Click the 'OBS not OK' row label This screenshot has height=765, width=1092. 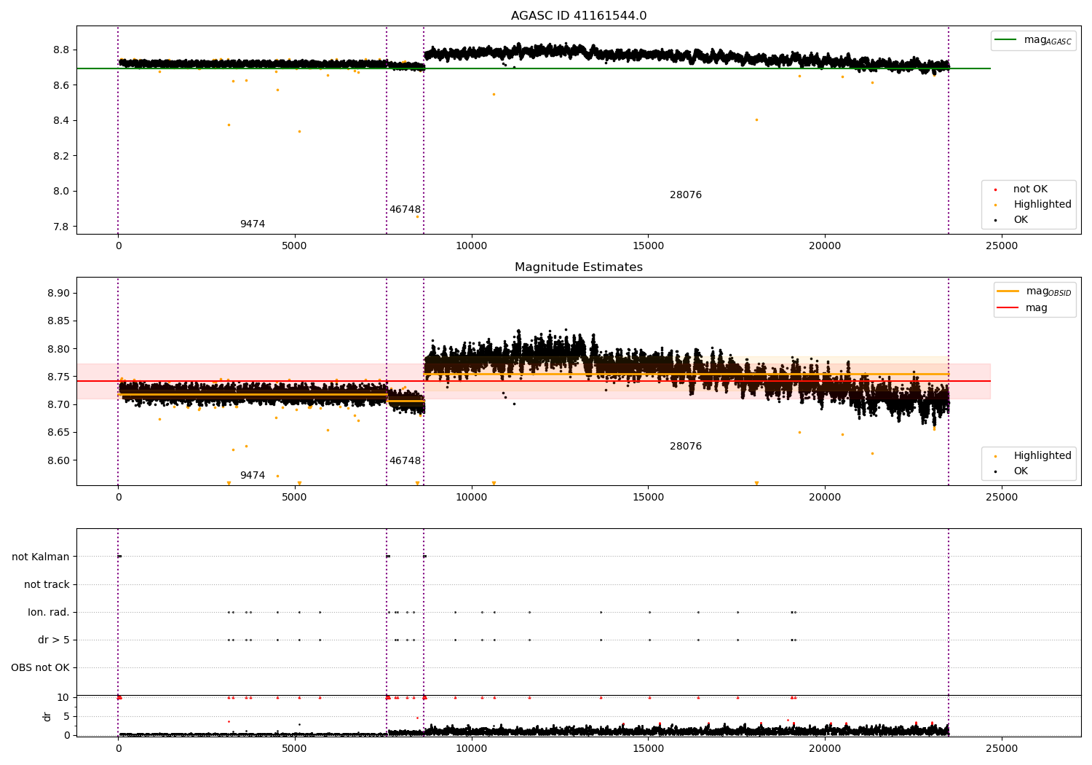[x=40, y=668]
